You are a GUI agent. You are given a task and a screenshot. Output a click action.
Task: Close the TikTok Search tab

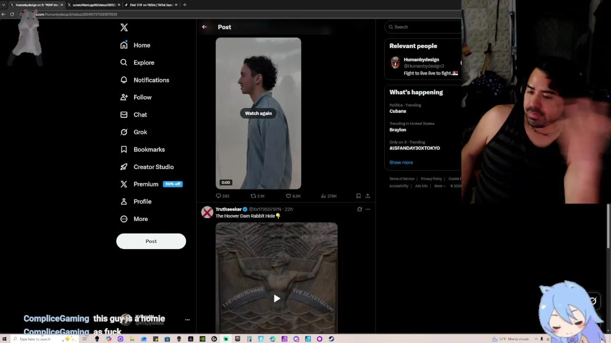point(176,5)
